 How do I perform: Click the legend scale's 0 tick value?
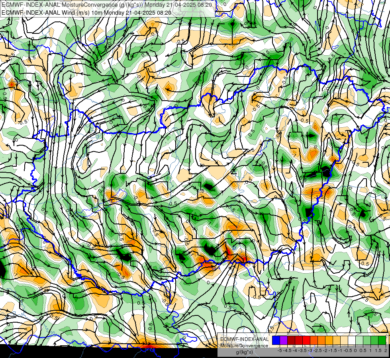pyautogui.click(x=355, y=350)
